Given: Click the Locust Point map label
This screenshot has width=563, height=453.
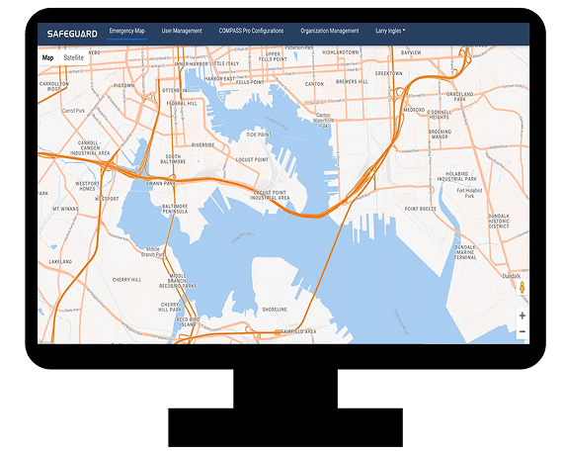Looking at the screenshot, I should (x=252, y=159).
